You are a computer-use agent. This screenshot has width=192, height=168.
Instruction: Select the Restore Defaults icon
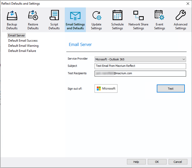pos(33,15)
